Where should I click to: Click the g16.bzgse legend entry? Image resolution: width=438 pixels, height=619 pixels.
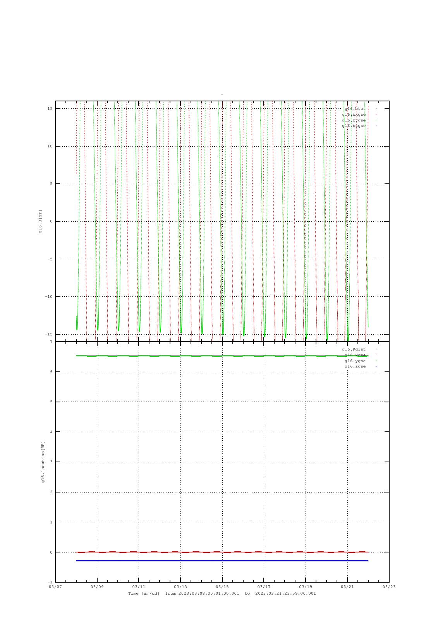click(354, 126)
